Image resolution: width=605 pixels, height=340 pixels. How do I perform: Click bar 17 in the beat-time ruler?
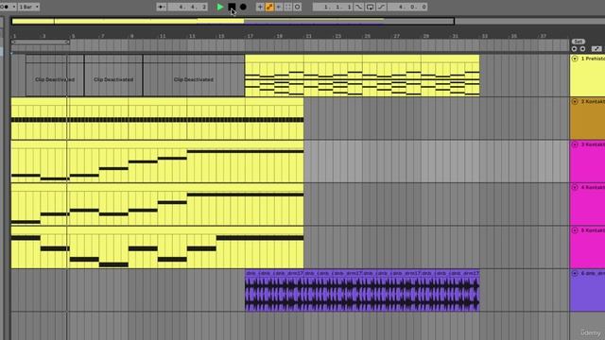coord(250,36)
